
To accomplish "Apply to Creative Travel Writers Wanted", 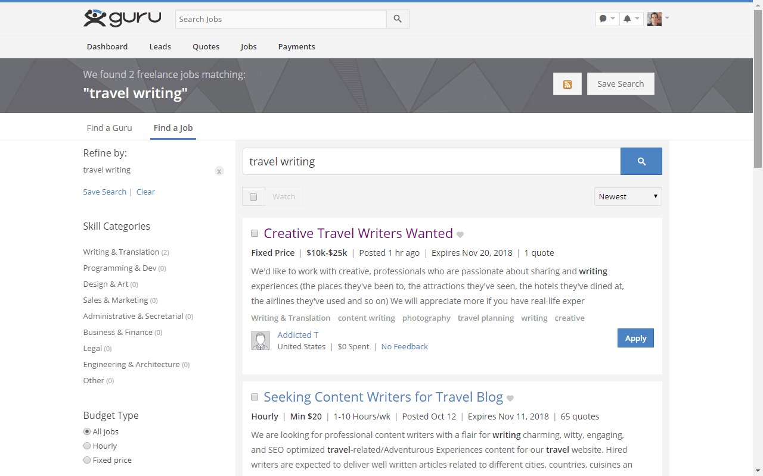I will point(635,338).
